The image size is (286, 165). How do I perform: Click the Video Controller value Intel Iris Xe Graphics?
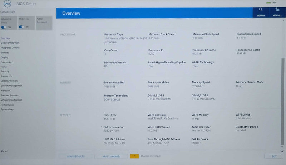click(163, 118)
